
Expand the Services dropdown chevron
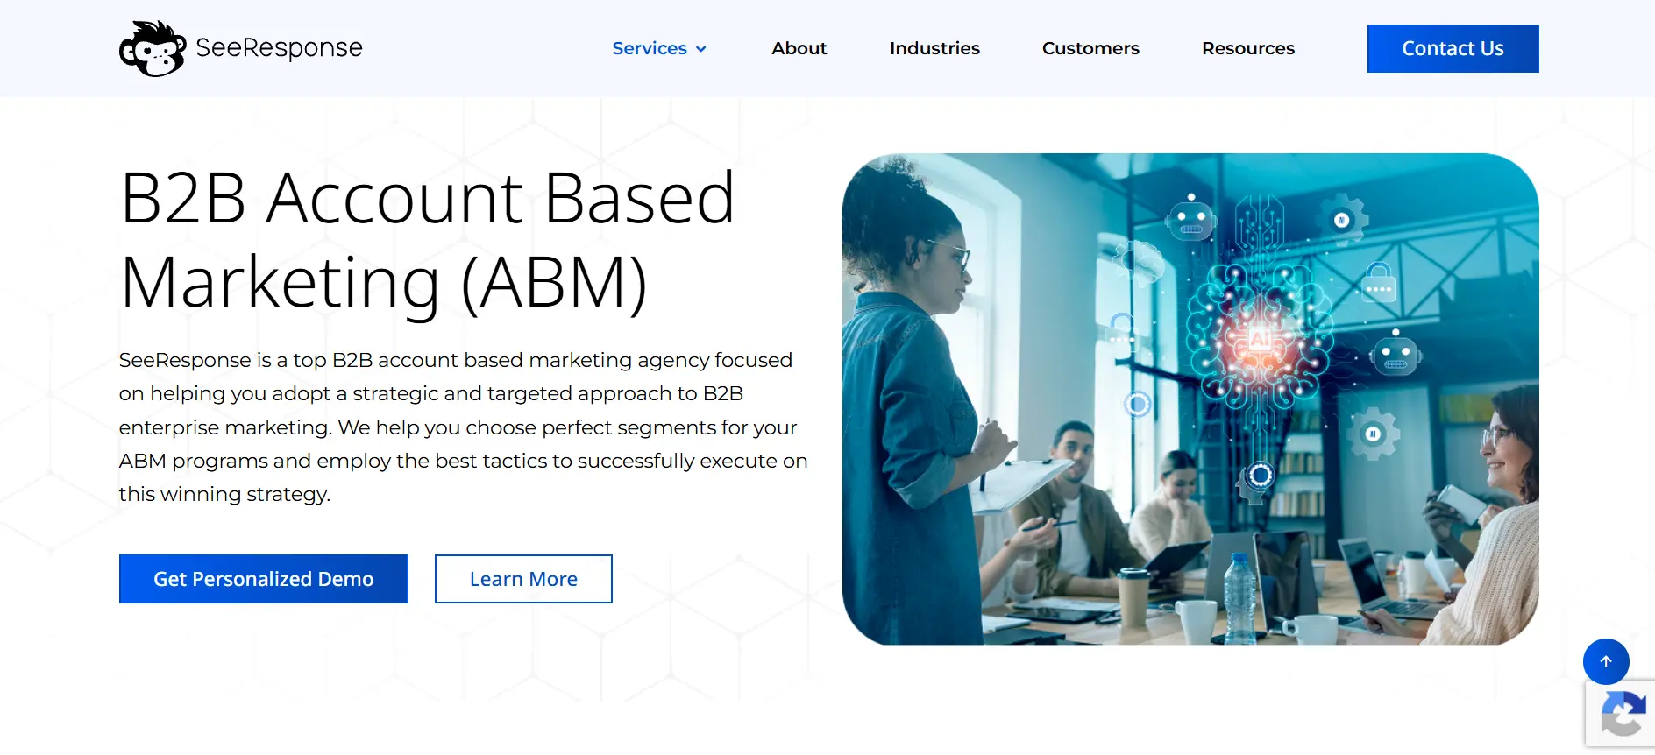pos(700,49)
